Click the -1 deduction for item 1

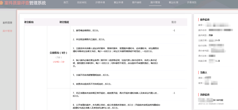coord(174,30)
